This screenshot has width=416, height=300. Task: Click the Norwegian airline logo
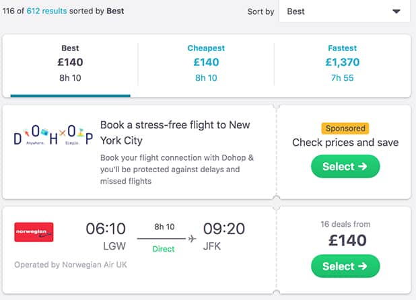34,232
